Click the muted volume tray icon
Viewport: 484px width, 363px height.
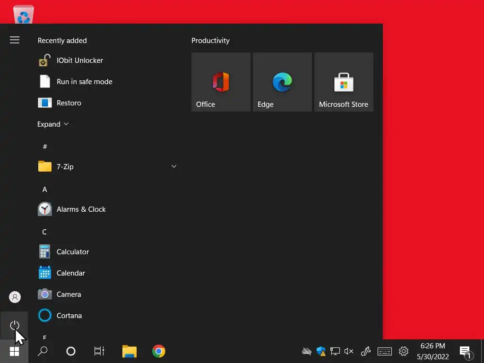click(x=349, y=351)
